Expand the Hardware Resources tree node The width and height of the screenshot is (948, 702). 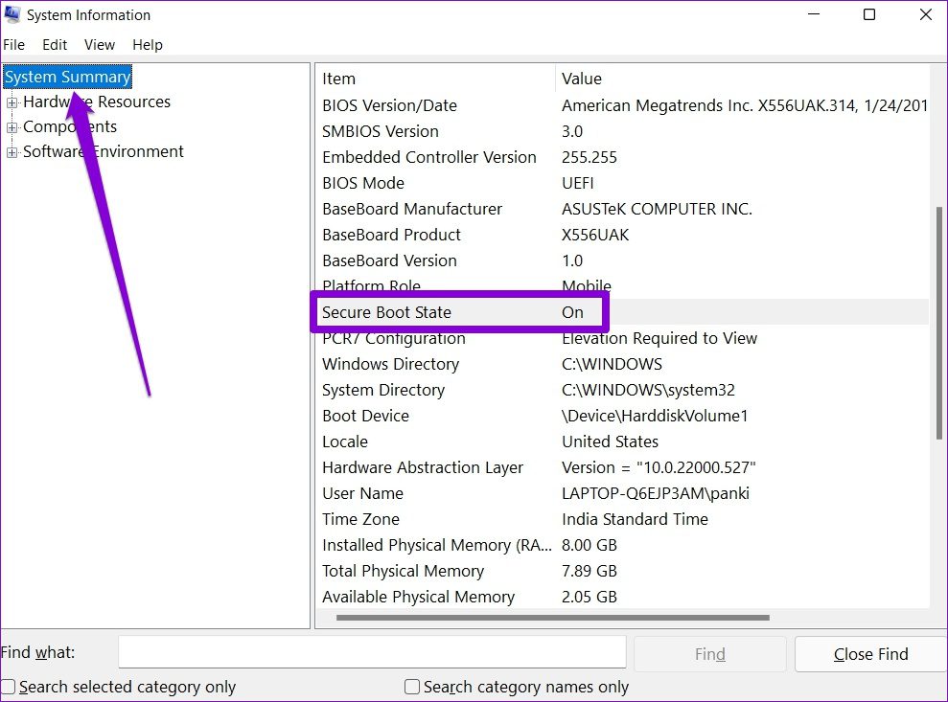12,102
